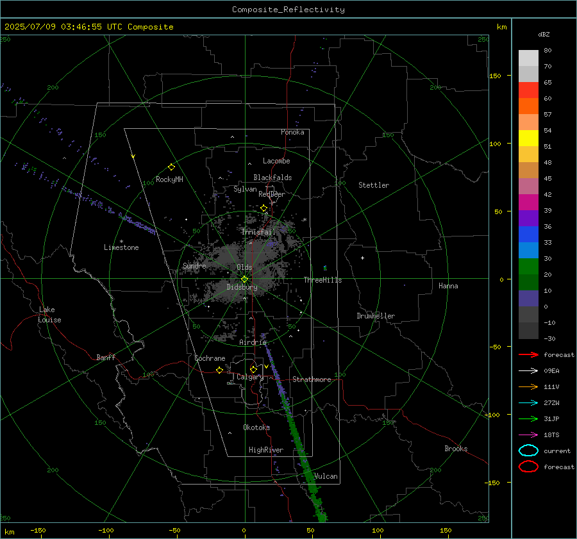The image size is (577, 539).
Task: Click the Hanna city label
Action: (448, 286)
